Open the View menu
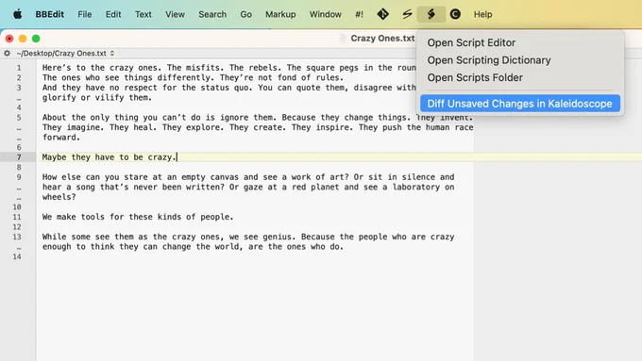The height and width of the screenshot is (361, 642). point(175,14)
